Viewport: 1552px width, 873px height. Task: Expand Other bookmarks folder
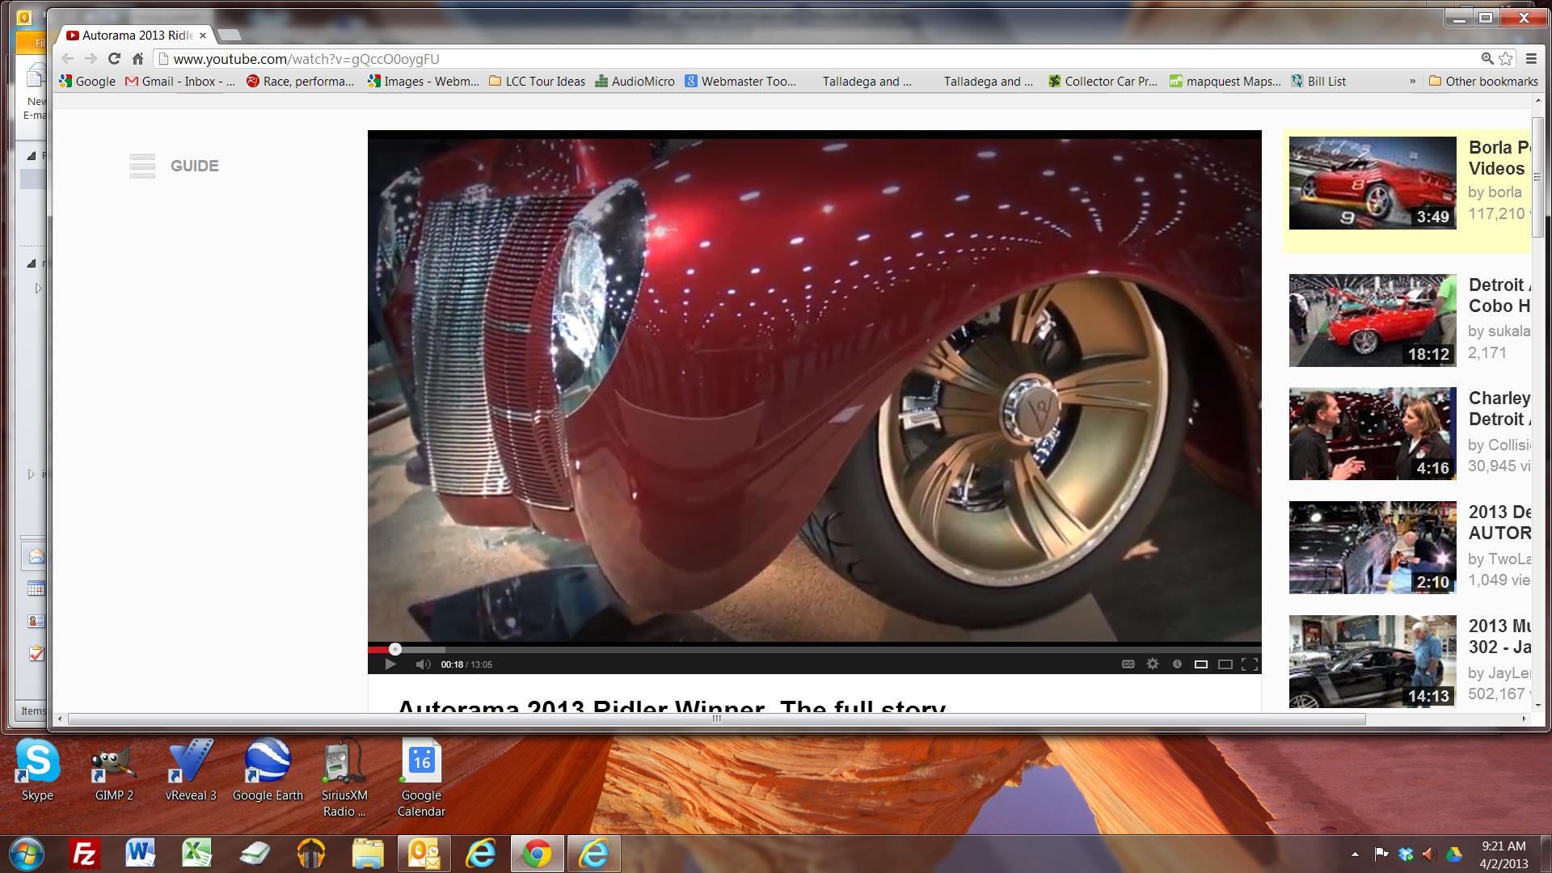tap(1483, 81)
